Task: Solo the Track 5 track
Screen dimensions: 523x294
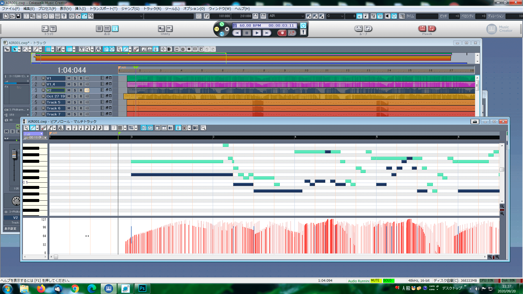Action: 75,102
